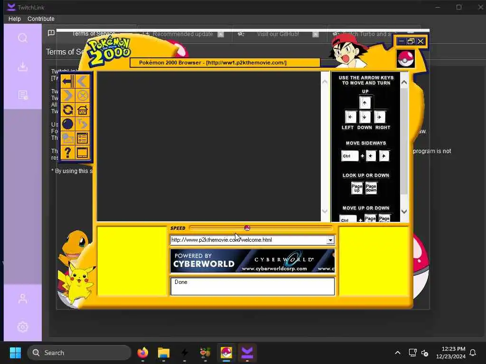486x364 pixels.
Task: Restore the Pokémon 2000 Browser window
Action: coord(411,42)
